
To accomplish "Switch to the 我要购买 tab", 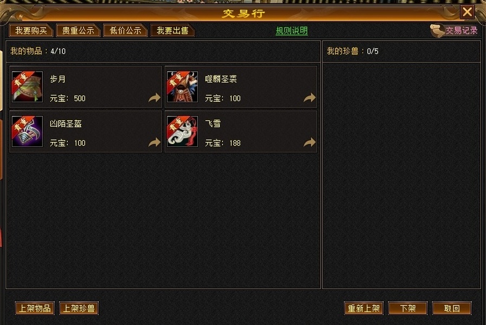I will pos(31,31).
